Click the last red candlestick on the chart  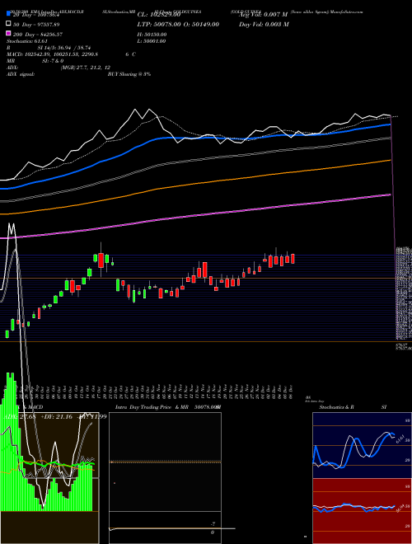tap(293, 259)
